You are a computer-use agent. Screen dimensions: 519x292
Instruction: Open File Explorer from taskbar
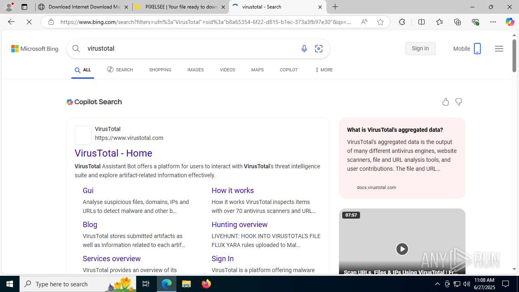click(187, 284)
